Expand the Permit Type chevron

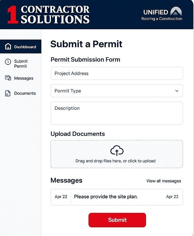pyautogui.click(x=177, y=91)
